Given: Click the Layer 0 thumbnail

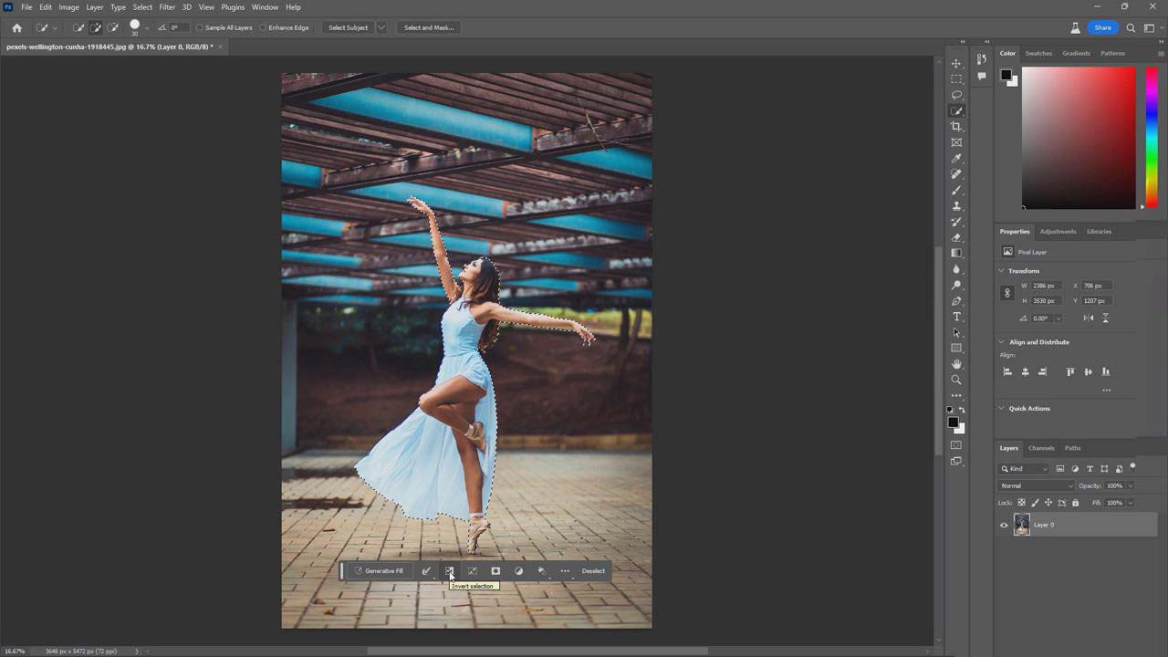Looking at the screenshot, I should [x=1021, y=525].
